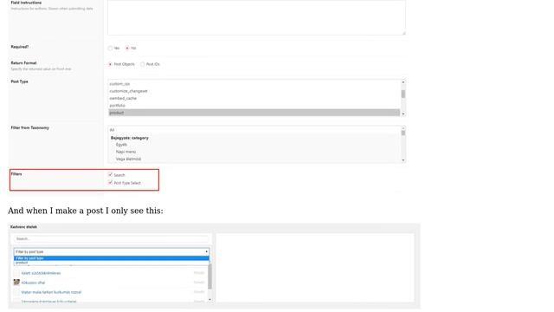Click taxonomy list scroll down arrow
This screenshot has height=312, width=554.
click(x=403, y=160)
